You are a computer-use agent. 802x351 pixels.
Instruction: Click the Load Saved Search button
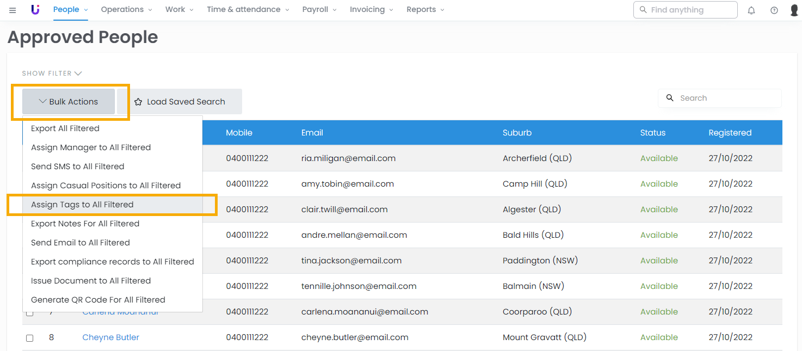(180, 102)
